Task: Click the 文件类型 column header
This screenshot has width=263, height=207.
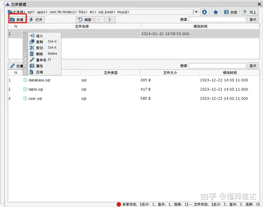Action: click(x=111, y=73)
